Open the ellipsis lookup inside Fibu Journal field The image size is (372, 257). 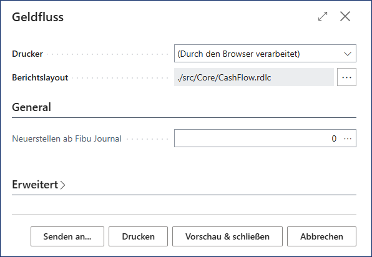tap(348, 138)
